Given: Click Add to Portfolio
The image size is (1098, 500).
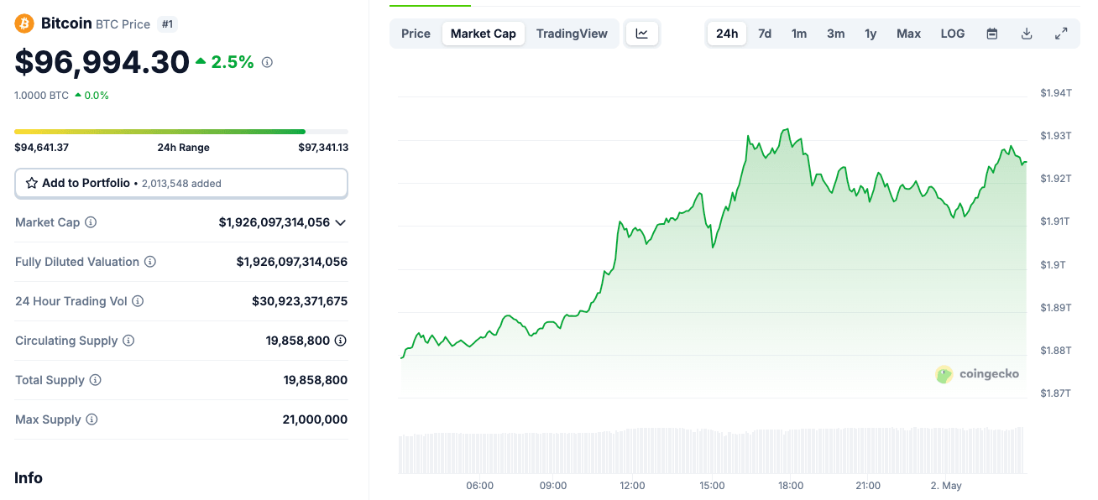Looking at the screenshot, I should 180,183.
